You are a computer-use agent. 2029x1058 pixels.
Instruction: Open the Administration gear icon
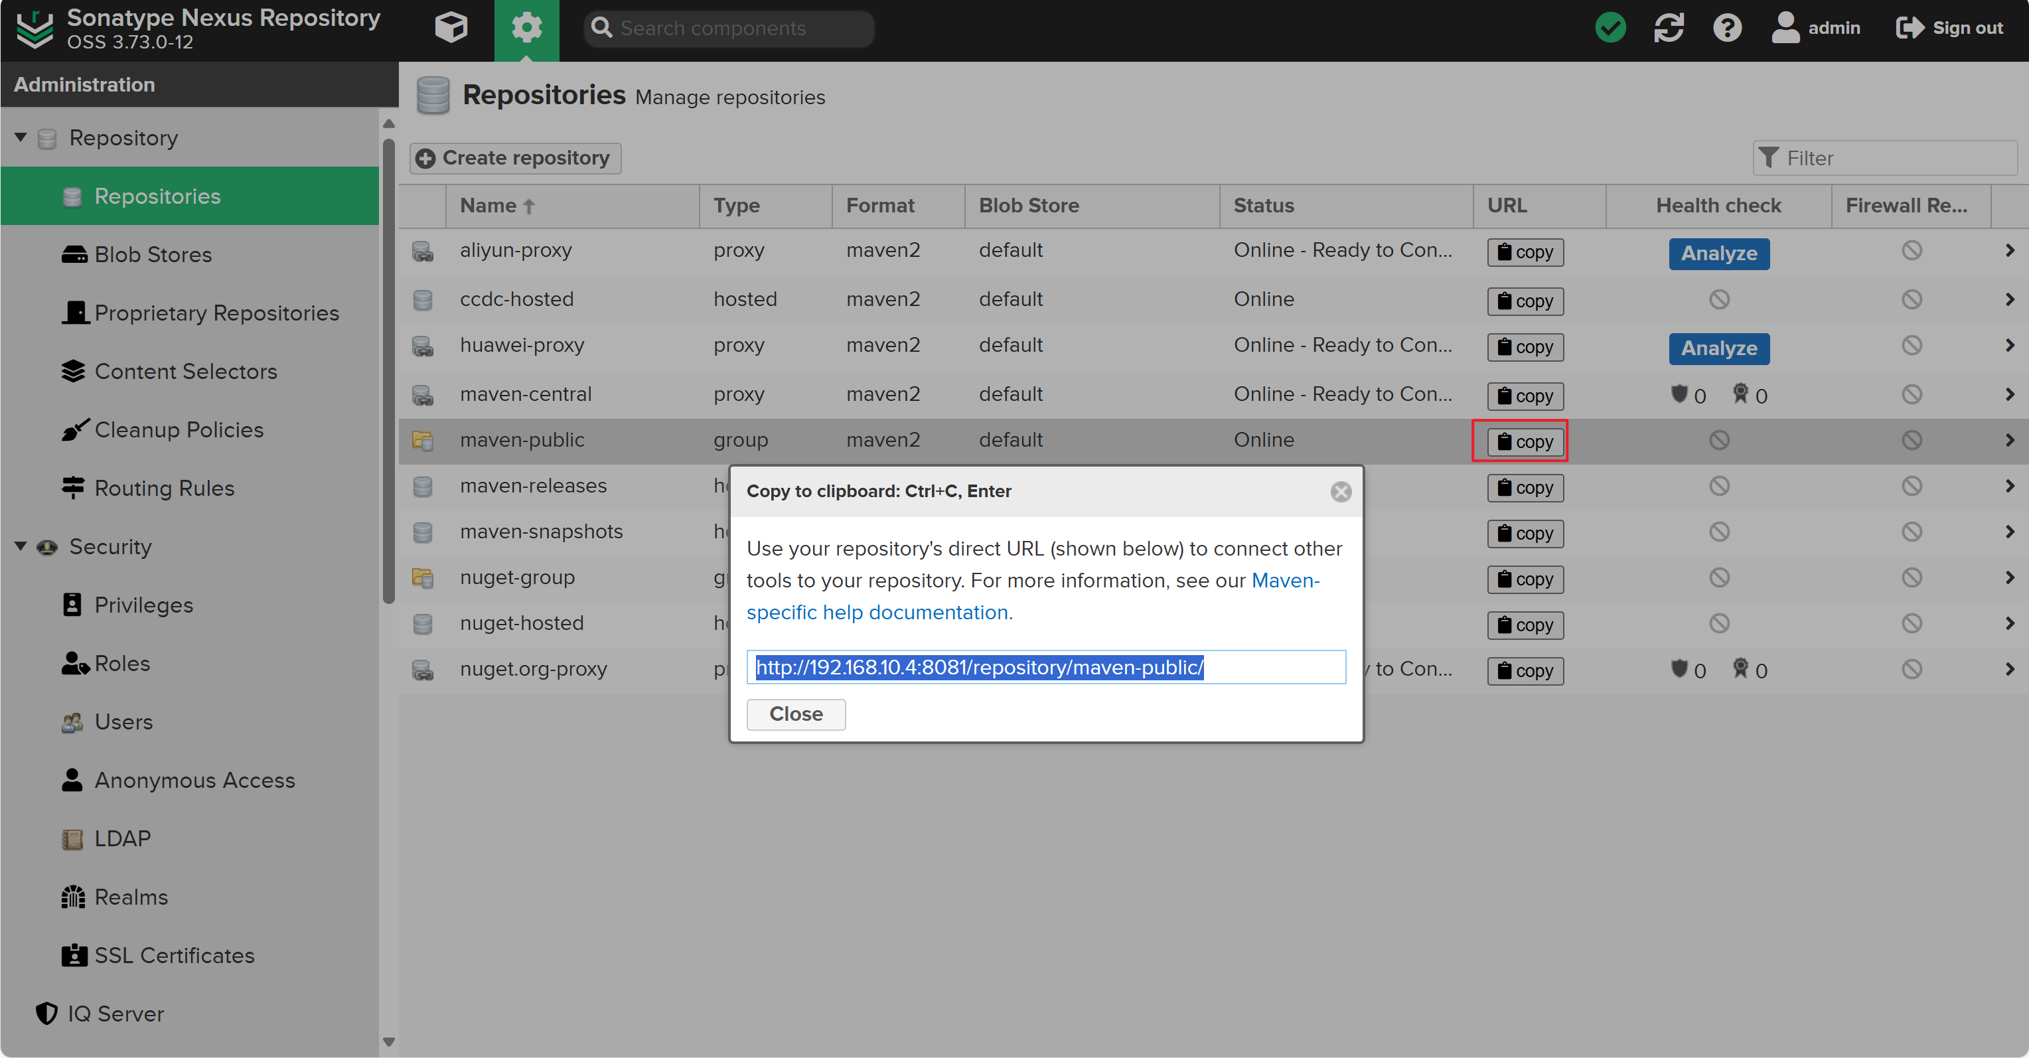[526, 29]
